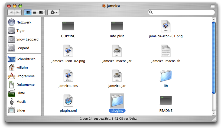Image resolution: width=224 pixels, height=128 pixels.
Task: Select the jameica.jar file icon
Action: [x=117, y=76]
